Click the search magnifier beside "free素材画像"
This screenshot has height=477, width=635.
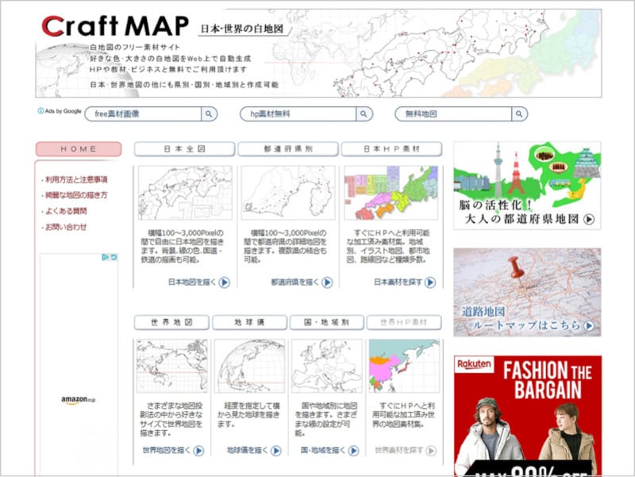click(208, 113)
